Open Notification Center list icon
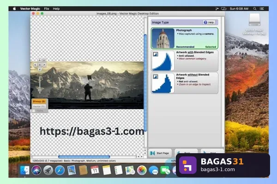277x184 pixels. 262,9
